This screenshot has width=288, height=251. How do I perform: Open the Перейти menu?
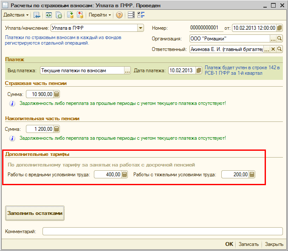tap(100, 15)
